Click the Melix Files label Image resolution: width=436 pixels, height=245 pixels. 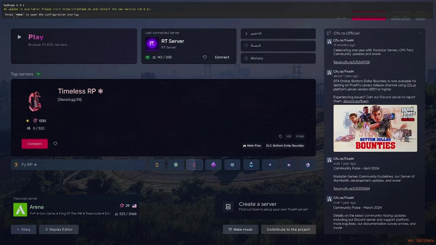pos(252,146)
